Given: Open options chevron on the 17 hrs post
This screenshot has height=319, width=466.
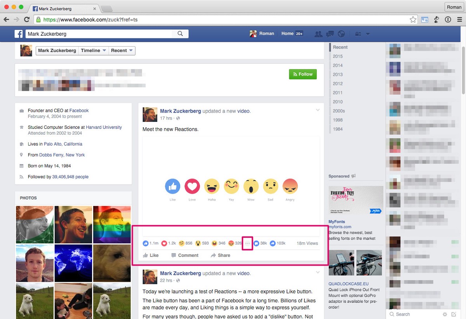Looking at the screenshot, I should pos(318,110).
